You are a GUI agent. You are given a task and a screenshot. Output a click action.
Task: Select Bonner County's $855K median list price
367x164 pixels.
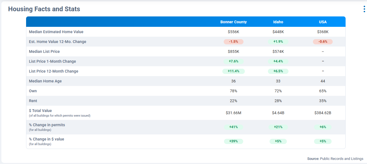click(x=233, y=51)
